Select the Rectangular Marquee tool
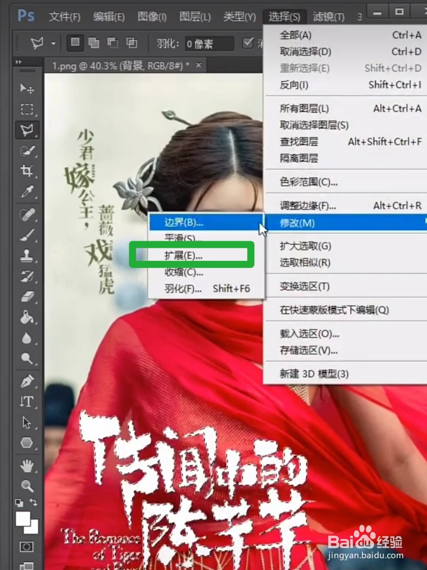This screenshot has height=570, width=427. 27,109
